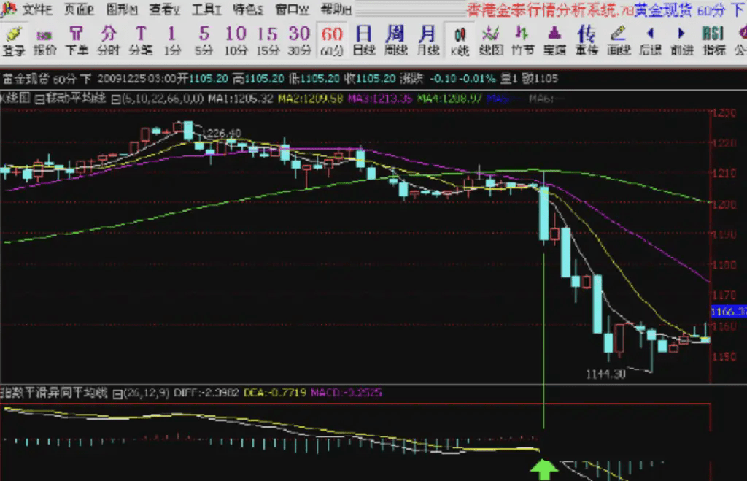Click the 1200 price axis label
747x481 pixels.
724,204
